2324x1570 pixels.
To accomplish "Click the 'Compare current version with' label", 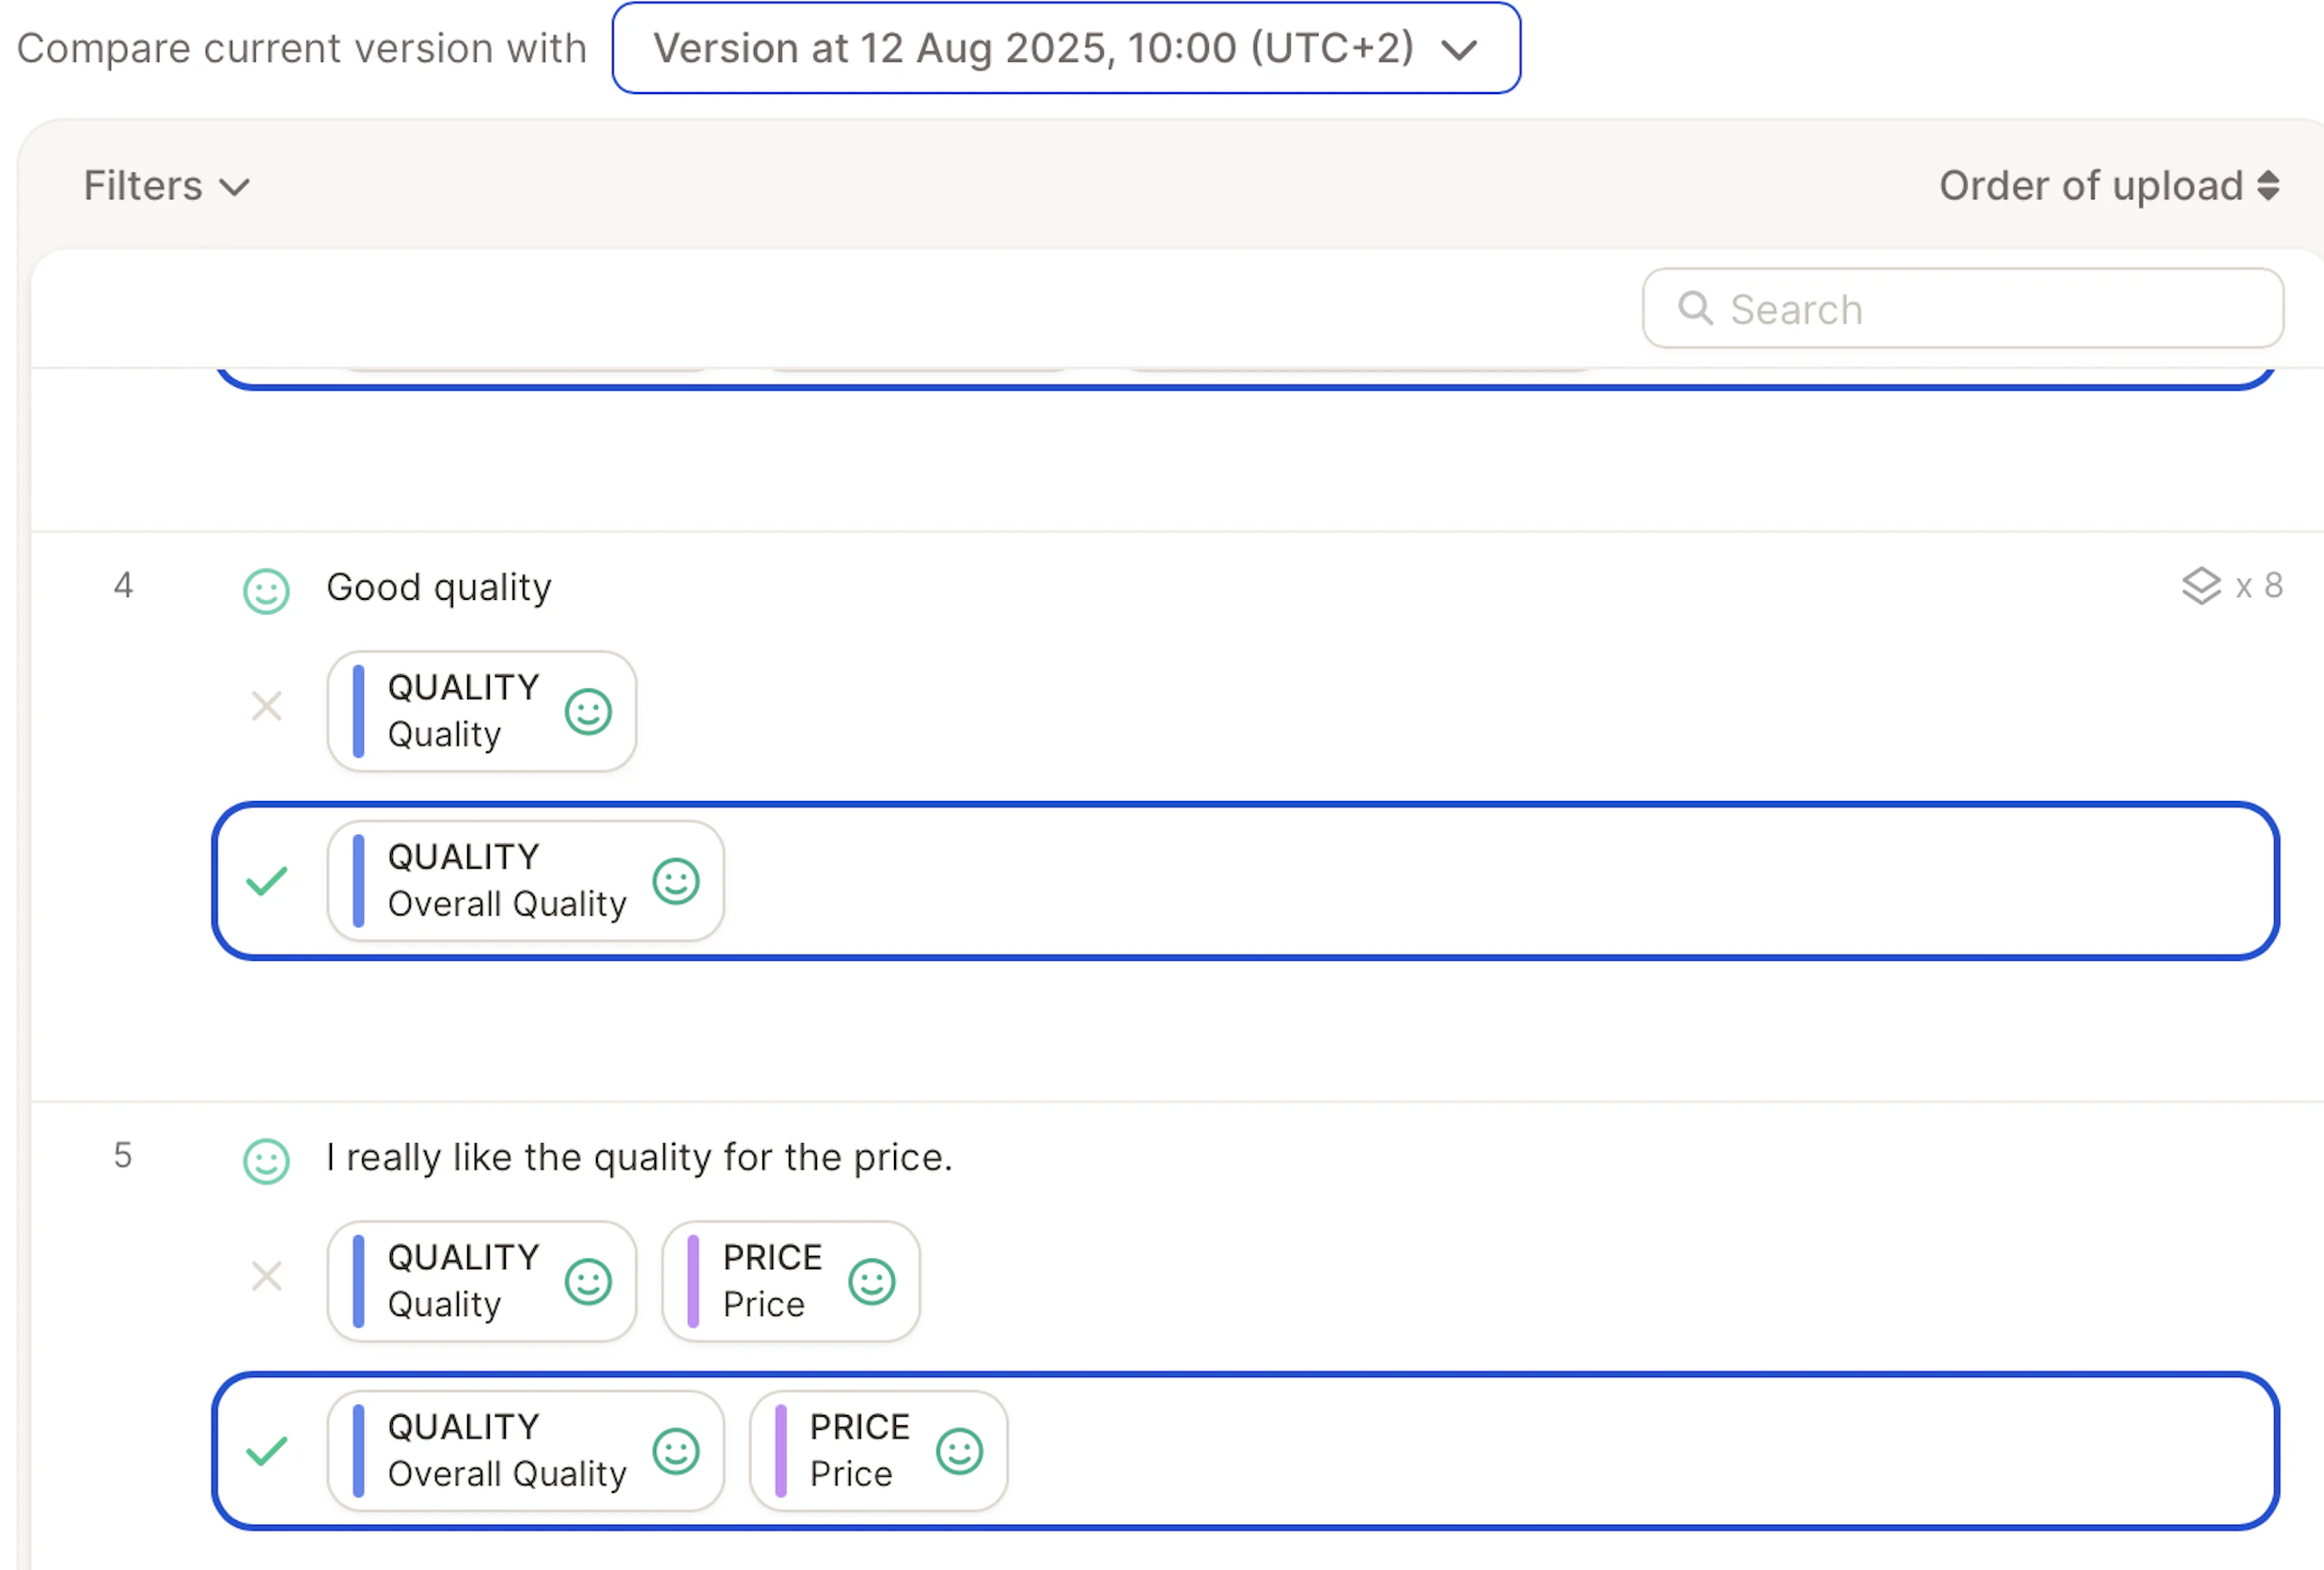I will 301,49.
